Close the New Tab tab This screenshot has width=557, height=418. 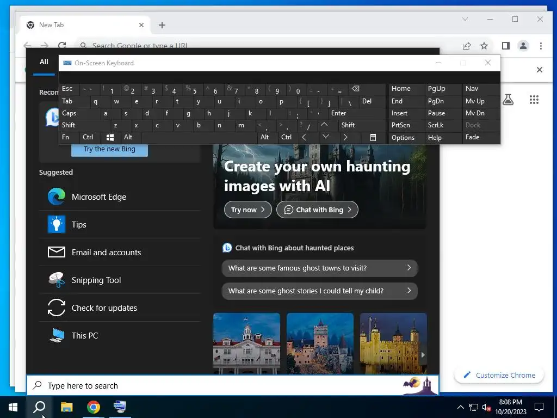click(141, 25)
